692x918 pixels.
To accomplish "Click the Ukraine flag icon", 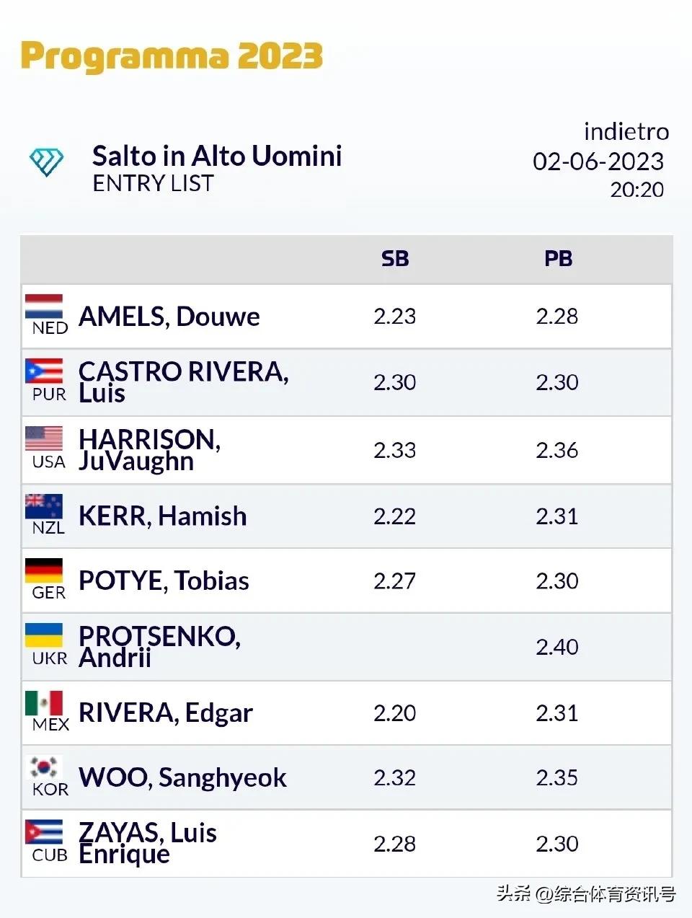I will point(44,636).
